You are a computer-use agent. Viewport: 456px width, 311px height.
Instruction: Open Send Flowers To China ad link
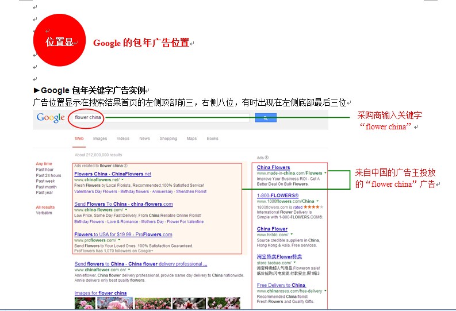124,204
